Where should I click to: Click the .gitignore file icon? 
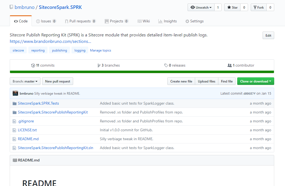click(14, 121)
